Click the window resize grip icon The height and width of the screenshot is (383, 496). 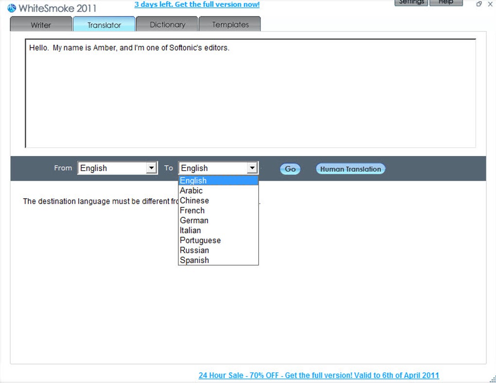click(493, 379)
